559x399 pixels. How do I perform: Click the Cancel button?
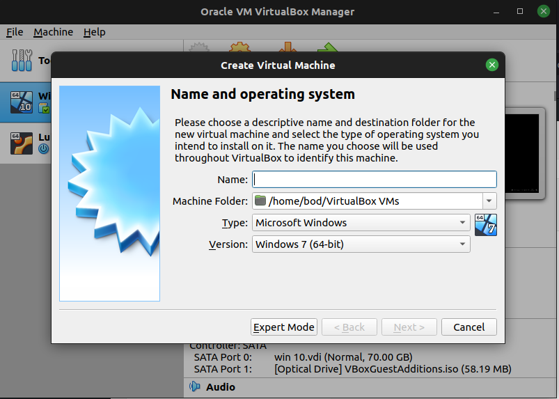pos(469,327)
